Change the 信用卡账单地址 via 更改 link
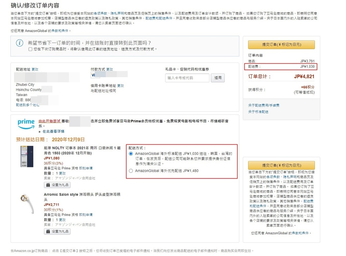The height and width of the screenshot is (256, 346). [121, 86]
